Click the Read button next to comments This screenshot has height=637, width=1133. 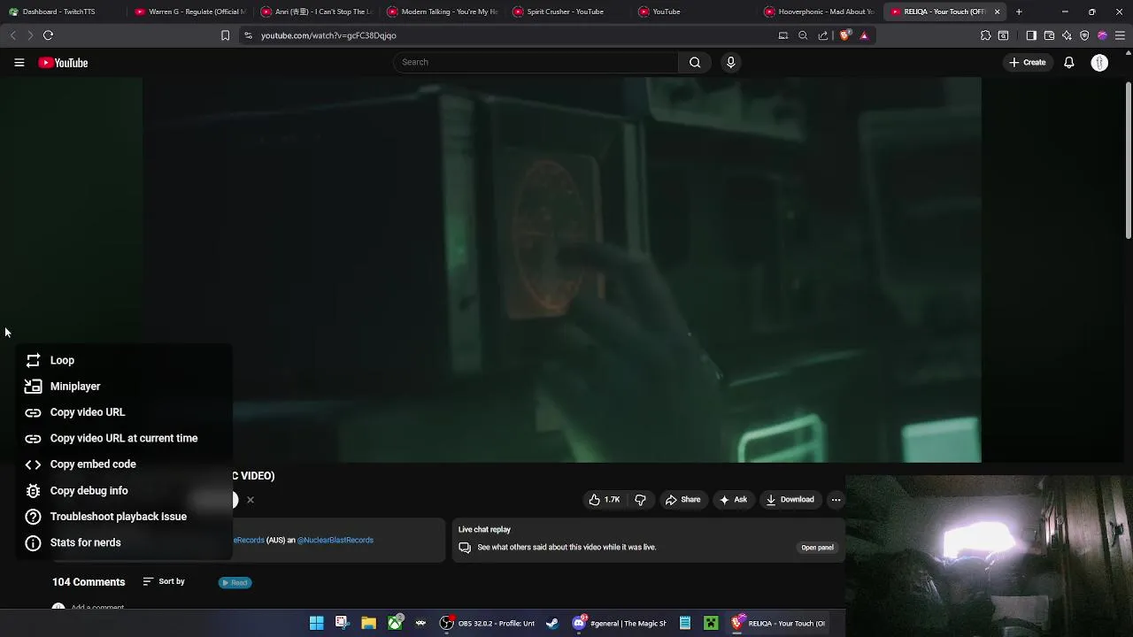coord(235,582)
